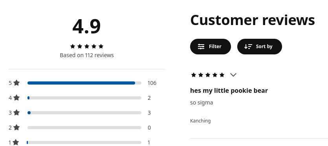Expand the review rating details chevron
This screenshot has height=146, width=328.
coord(233,75)
